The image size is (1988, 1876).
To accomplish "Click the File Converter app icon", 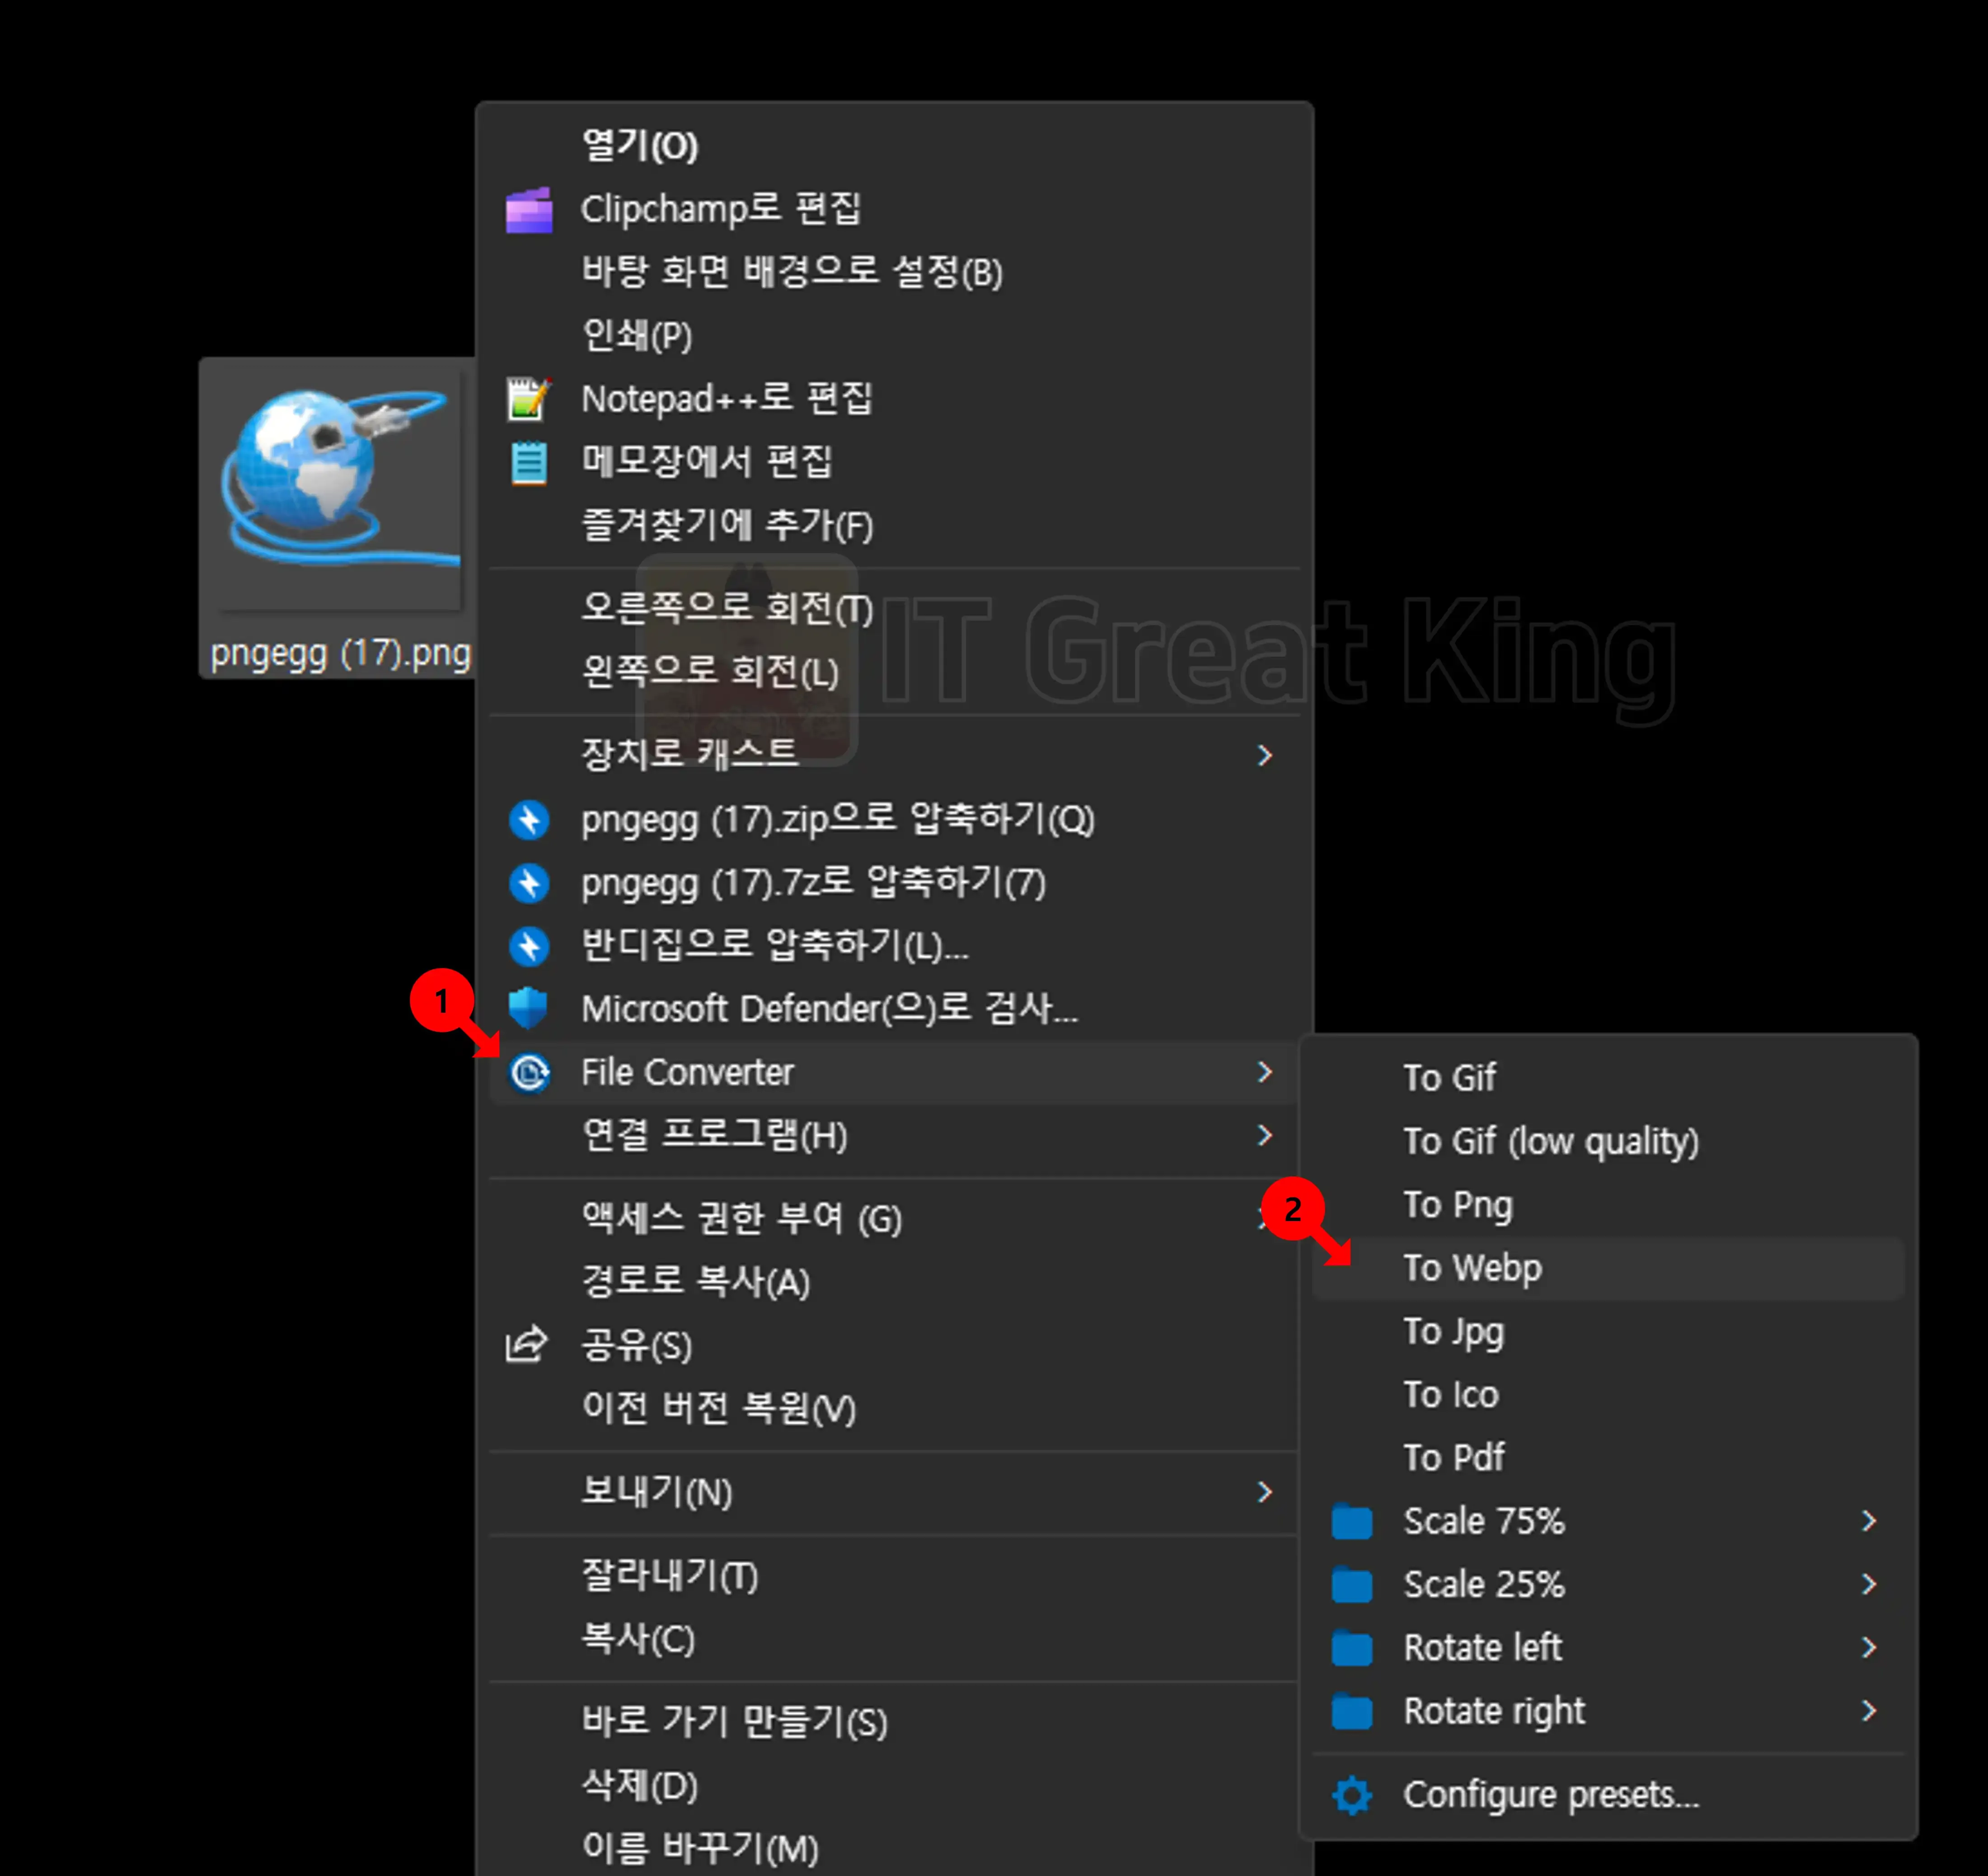I will click(x=529, y=1072).
